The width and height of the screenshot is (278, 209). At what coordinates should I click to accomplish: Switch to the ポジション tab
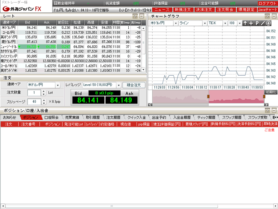(30, 117)
